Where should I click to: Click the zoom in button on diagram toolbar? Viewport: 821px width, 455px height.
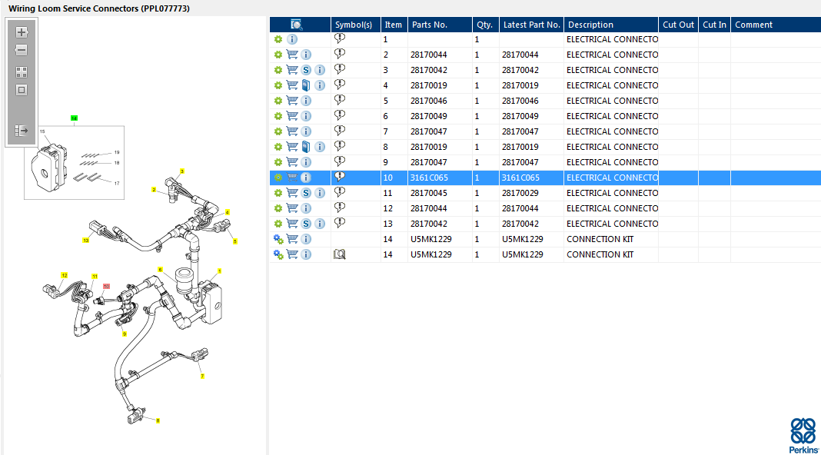(x=22, y=32)
